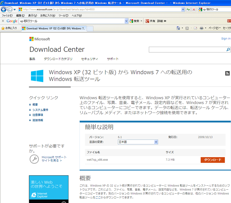The height and width of the screenshot is (203, 231).
Task: Click the Download Center search box
Action: 187,50
